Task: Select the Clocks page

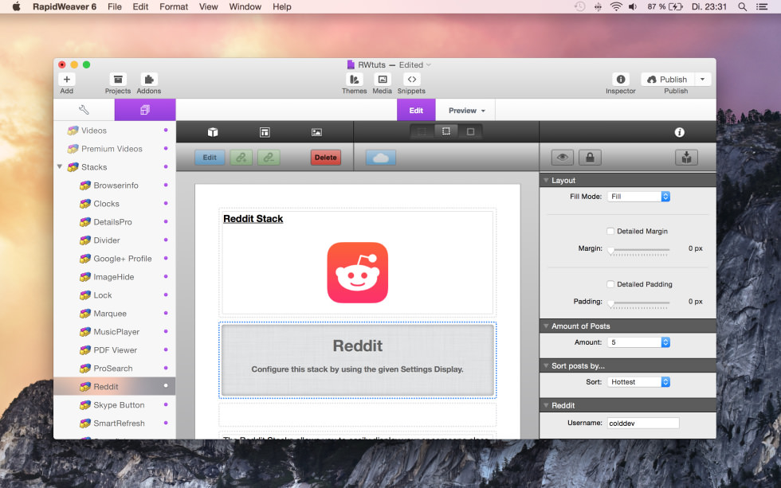Action: tap(115, 204)
